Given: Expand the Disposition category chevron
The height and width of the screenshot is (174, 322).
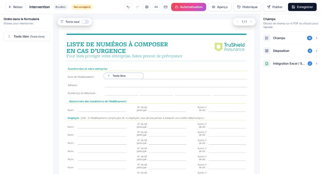Looking at the screenshot, I should click(316, 51).
